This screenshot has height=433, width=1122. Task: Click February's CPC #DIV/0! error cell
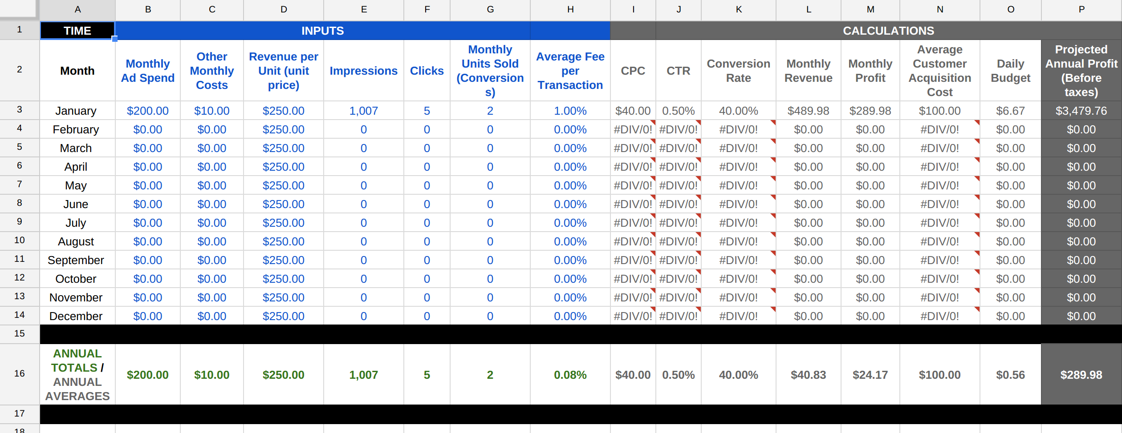coord(633,129)
